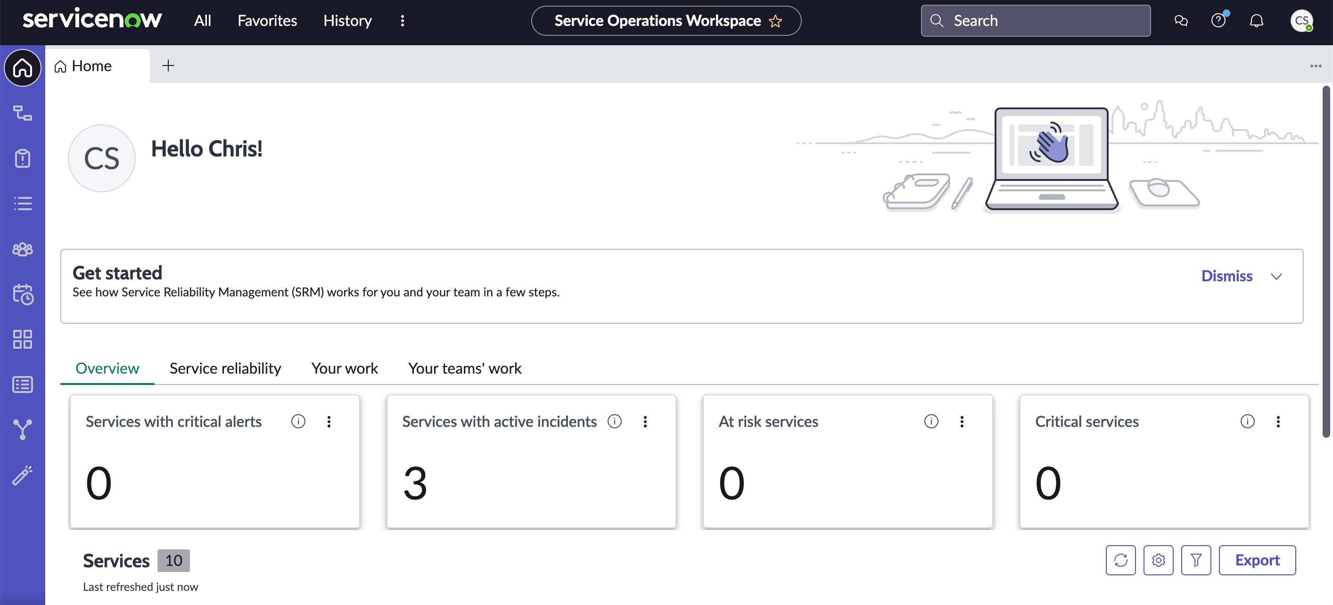Click the Service Operations Workspace title pill
Image resolution: width=1333 pixels, height=605 pixels.
pos(666,21)
